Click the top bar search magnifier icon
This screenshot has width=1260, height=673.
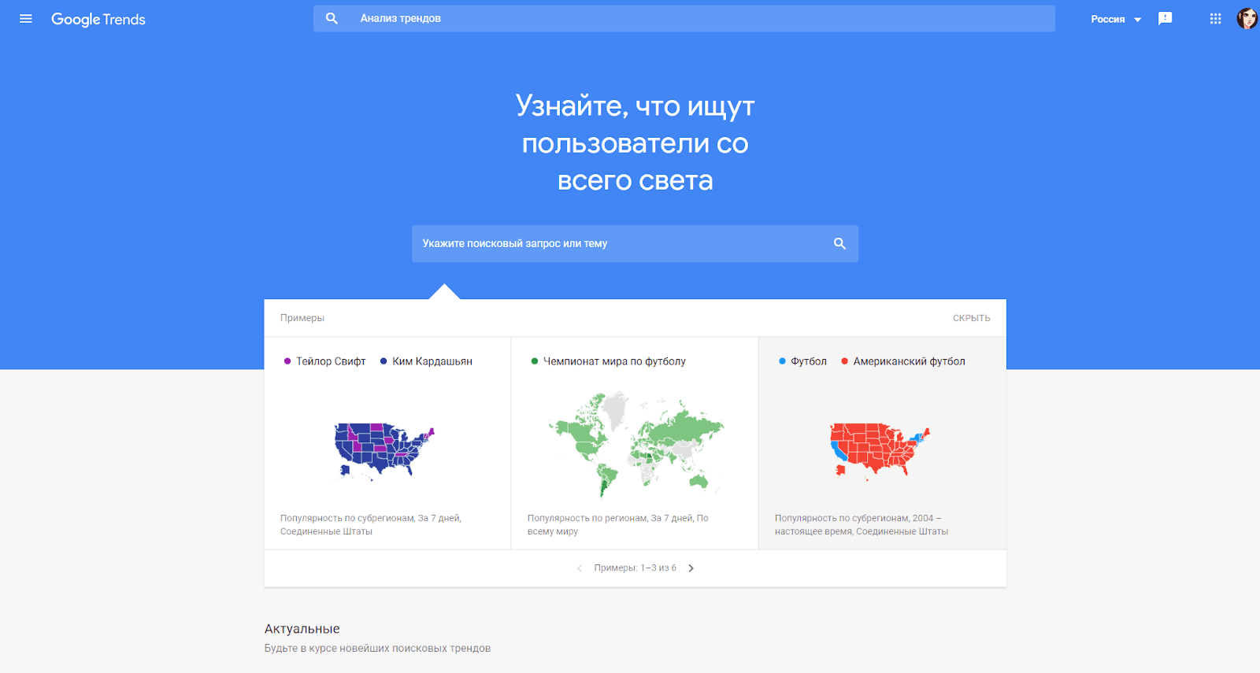click(332, 18)
